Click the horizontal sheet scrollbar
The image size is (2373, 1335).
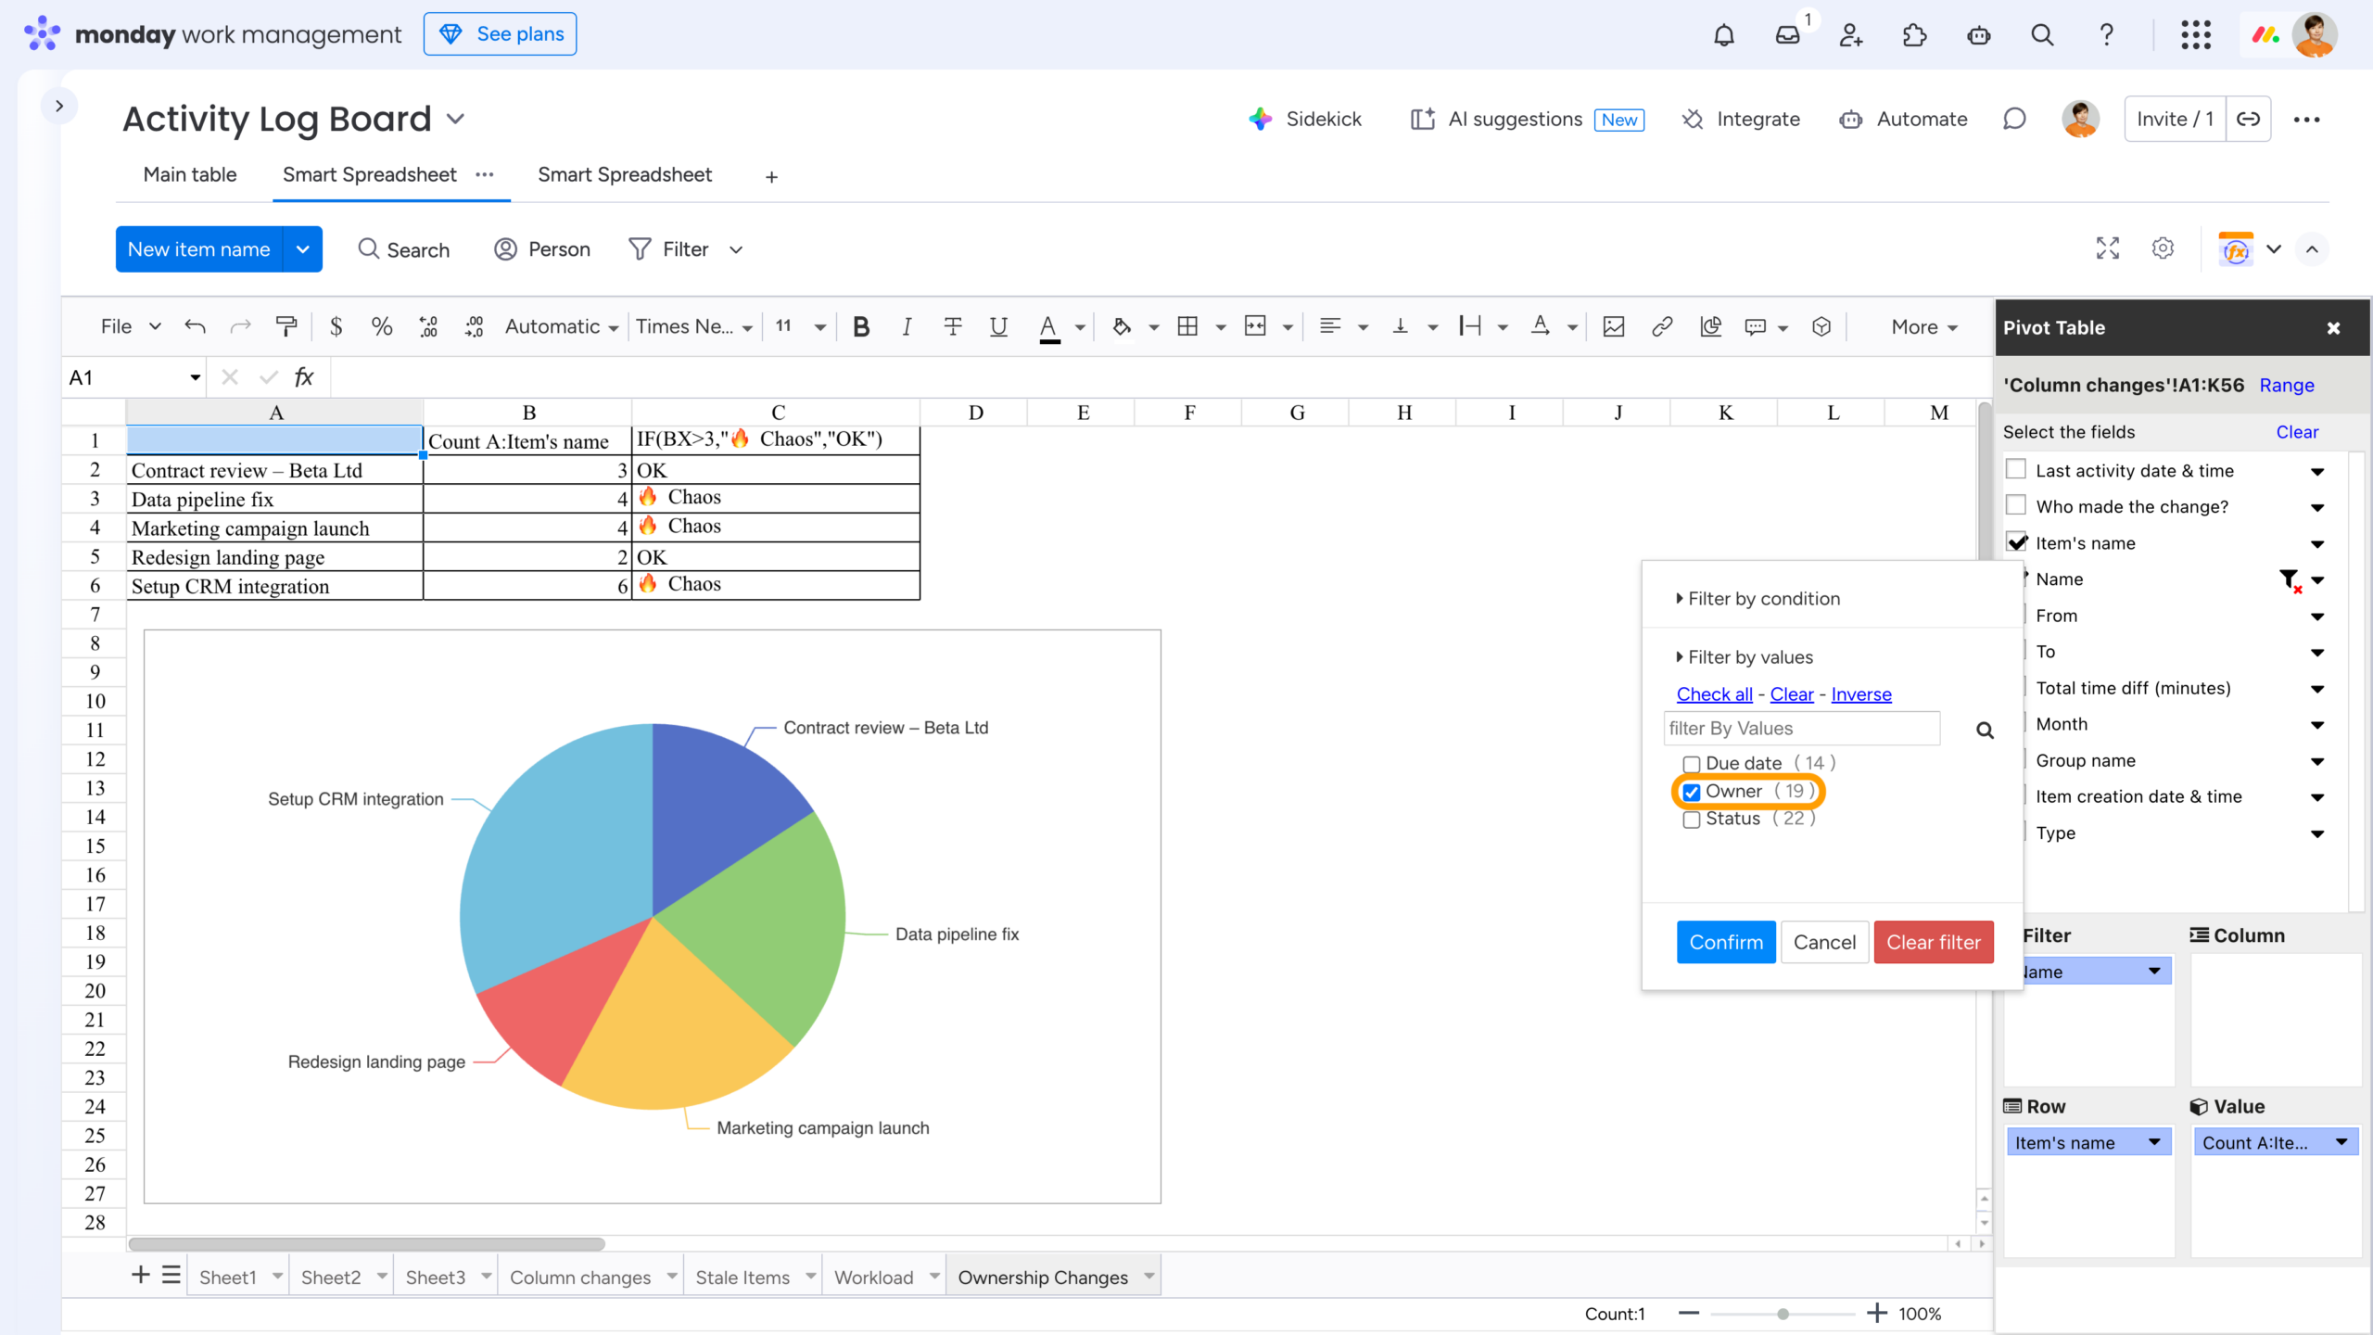tap(367, 1244)
